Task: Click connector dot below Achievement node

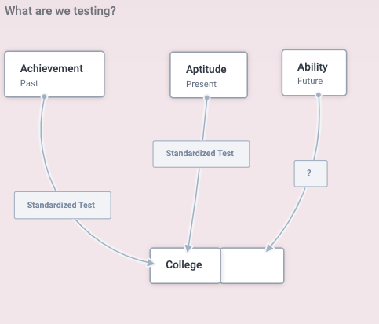Action: [44, 96]
